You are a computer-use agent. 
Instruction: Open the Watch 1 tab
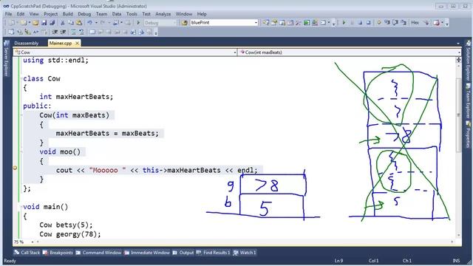[x=245, y=253]
